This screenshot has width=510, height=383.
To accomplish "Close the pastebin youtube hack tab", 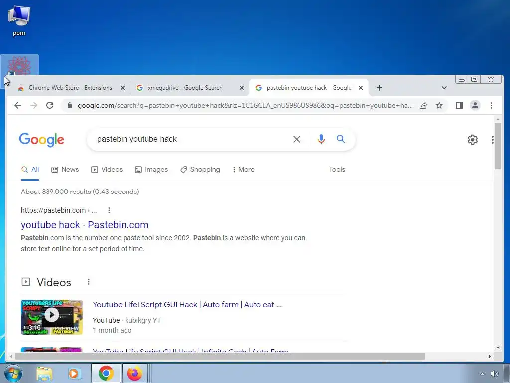I will (361, 88).
